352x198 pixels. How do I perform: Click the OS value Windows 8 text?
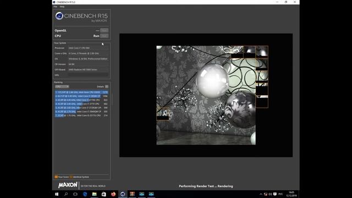88,59
